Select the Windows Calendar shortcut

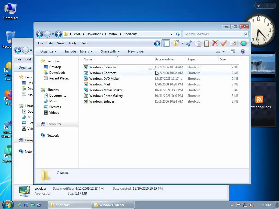coord(161,67)
